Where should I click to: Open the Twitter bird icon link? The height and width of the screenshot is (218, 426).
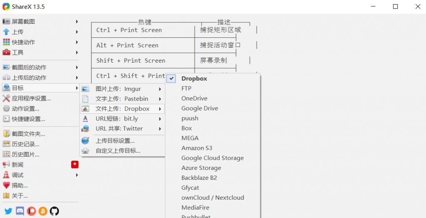point(8,211)
